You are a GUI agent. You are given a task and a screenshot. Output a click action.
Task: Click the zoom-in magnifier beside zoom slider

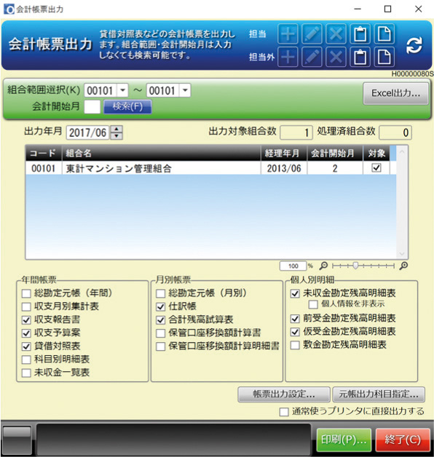tap(403, 266)
